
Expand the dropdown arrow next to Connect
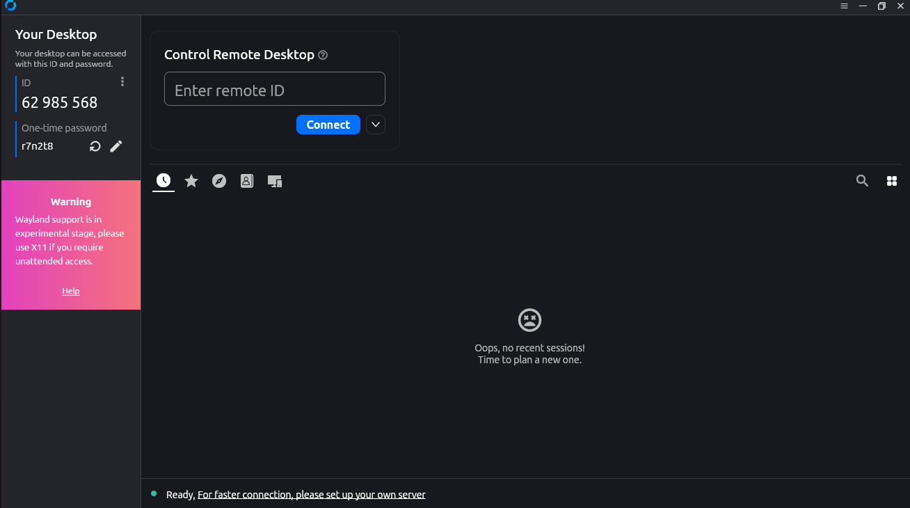(x=376, y=125)
